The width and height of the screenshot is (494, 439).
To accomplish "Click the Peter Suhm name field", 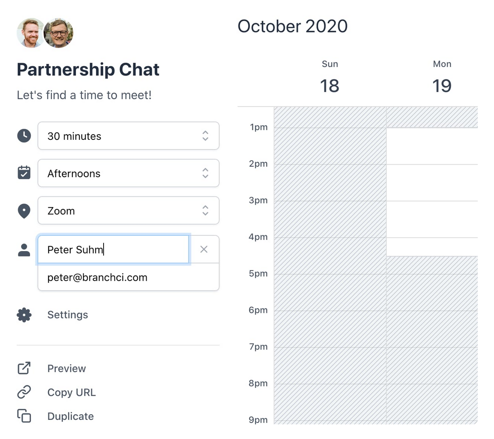I will coord(113,249).
